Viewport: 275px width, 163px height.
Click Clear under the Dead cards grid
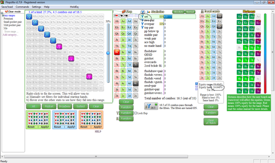(x=211, y=107)
